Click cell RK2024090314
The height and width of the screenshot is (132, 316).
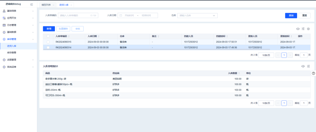tap(64, 47)
